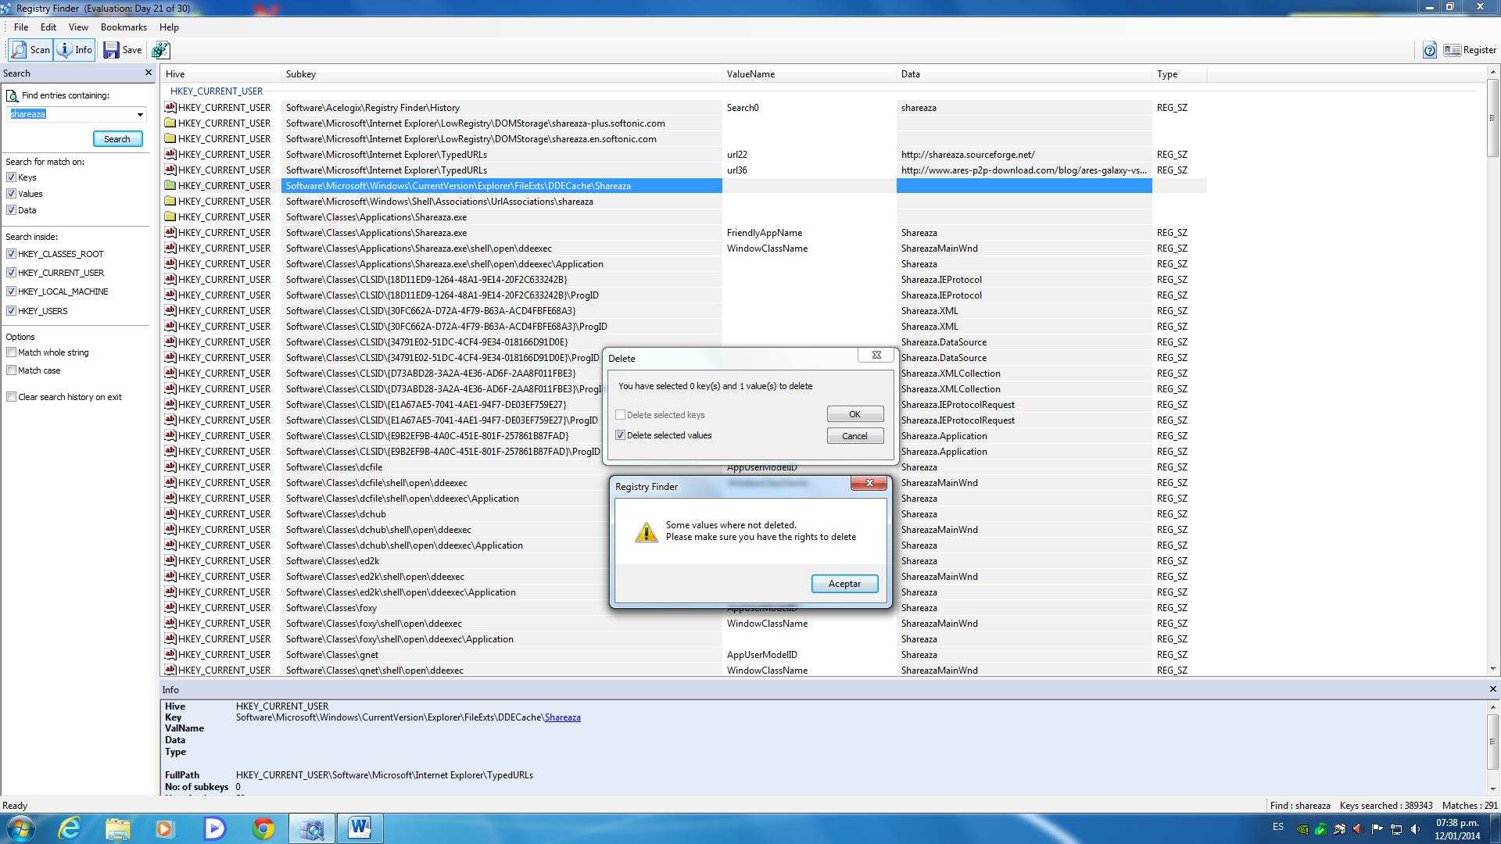Click Cancel on the Delete dialog

[854, 436]
